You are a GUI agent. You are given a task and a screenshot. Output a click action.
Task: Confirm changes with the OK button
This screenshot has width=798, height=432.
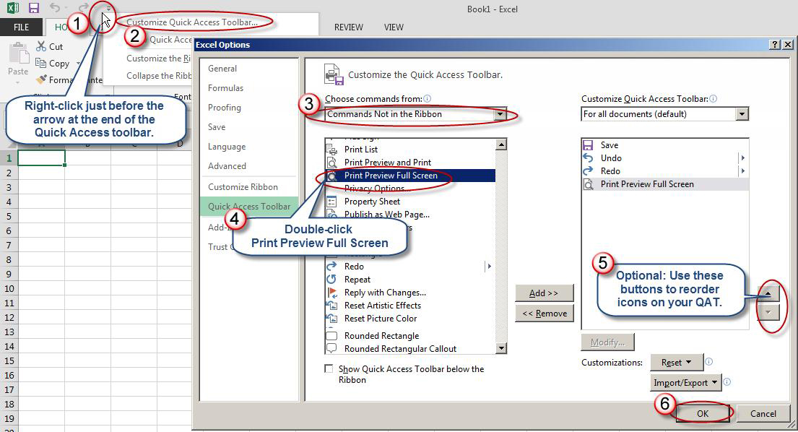[x=702, y=413]
